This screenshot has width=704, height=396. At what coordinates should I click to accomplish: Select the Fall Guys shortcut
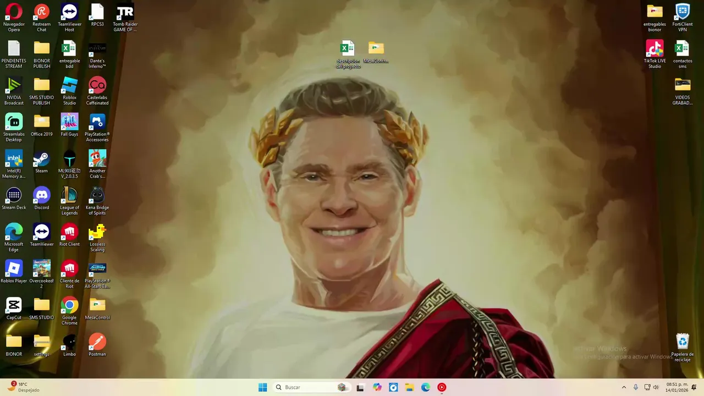(x=69, y=125)
